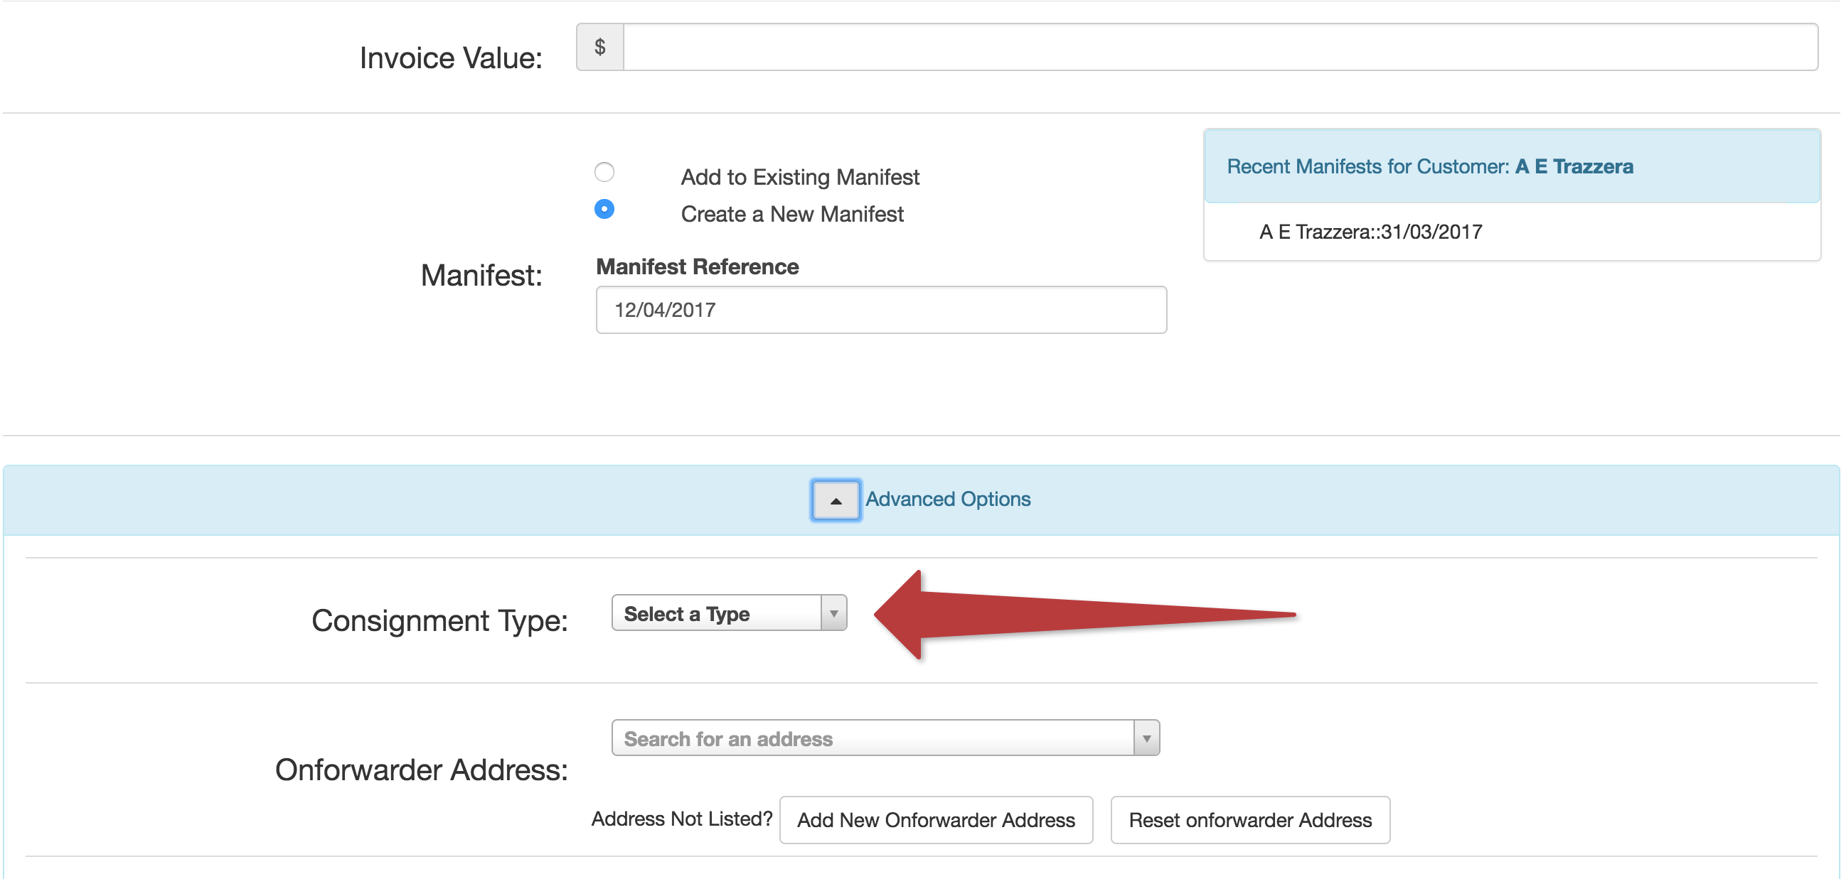The width and height of the screenshot is (1846, 879).
Task: Click the dollar sign prefix icon
Action: click(x=599, y=48)
